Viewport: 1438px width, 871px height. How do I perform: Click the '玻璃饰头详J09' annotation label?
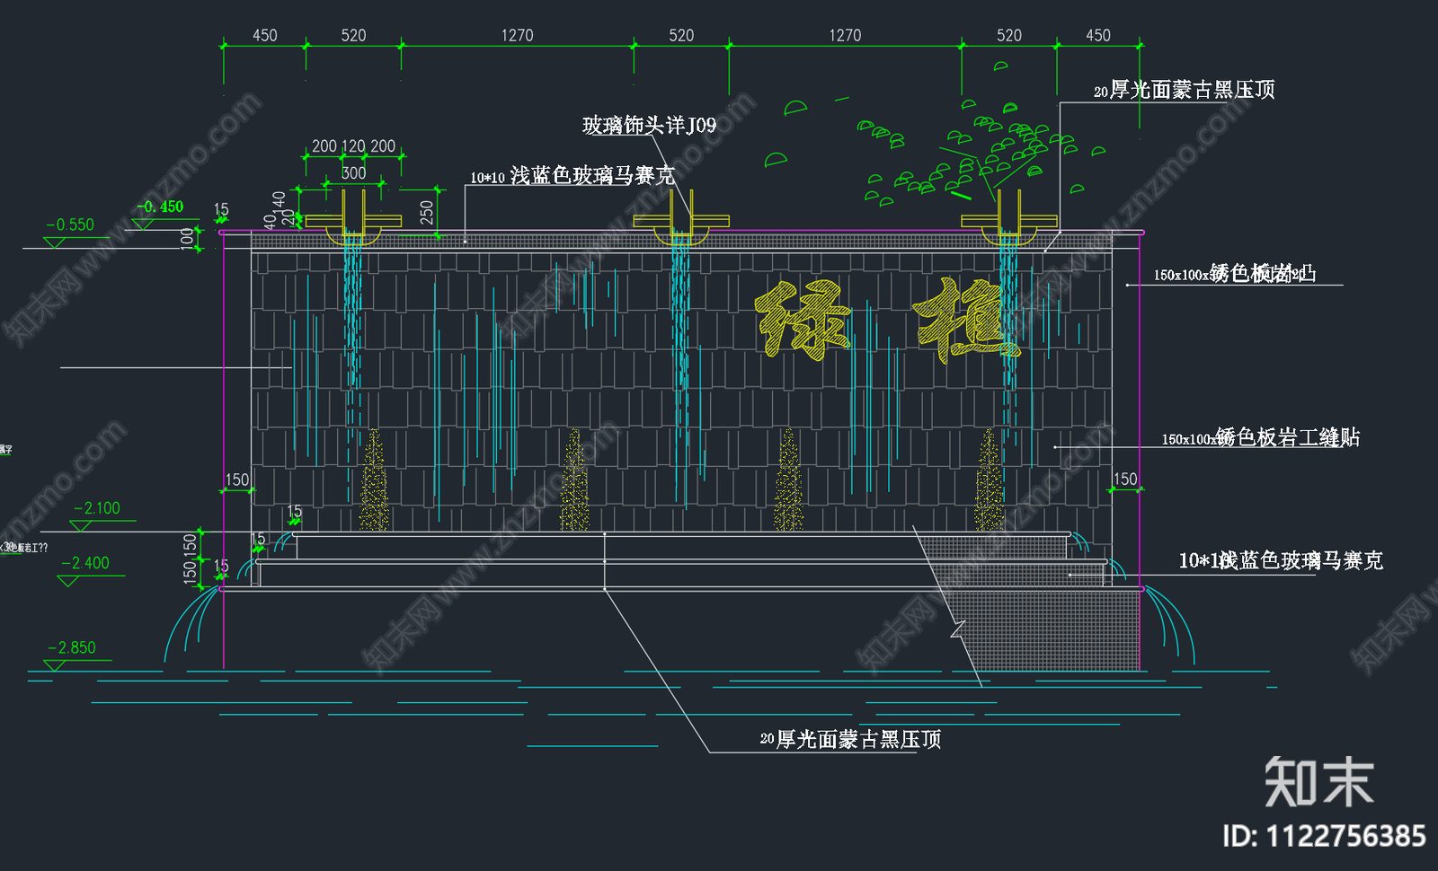tap(650, 125)
